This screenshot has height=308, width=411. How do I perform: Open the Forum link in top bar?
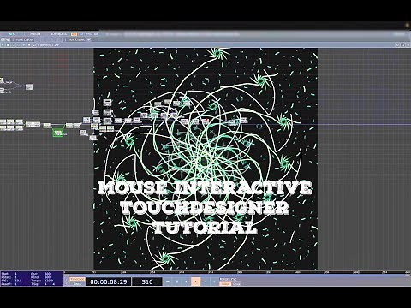click(35, 33)
